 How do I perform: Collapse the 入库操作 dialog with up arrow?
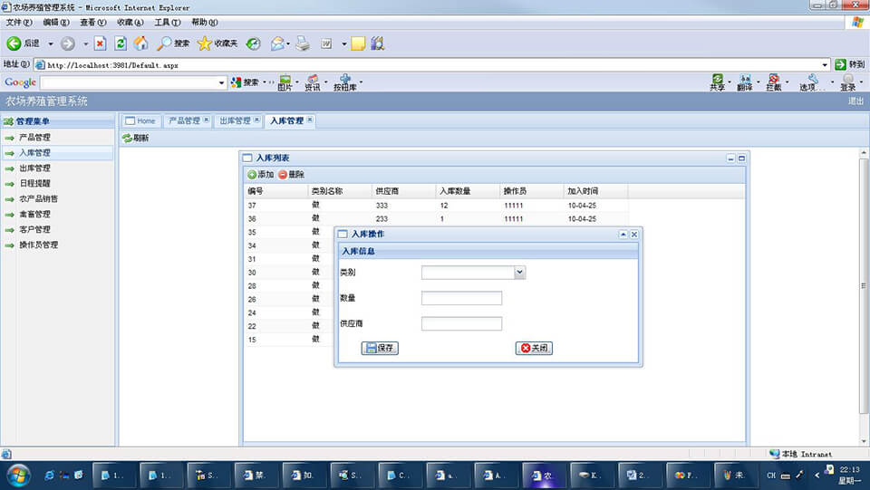pos(623,235)
